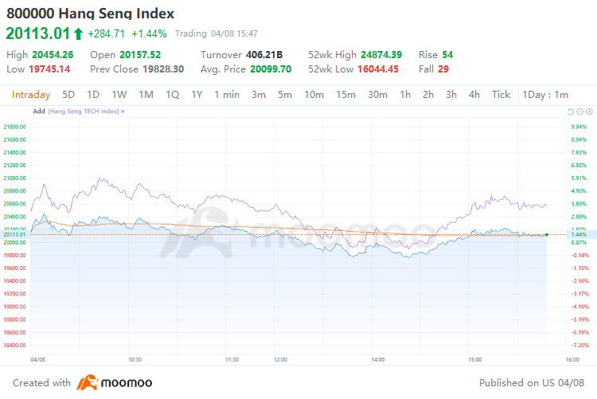Click the current price marker 20113.01 on axis
597x399 pixels.
15,235
